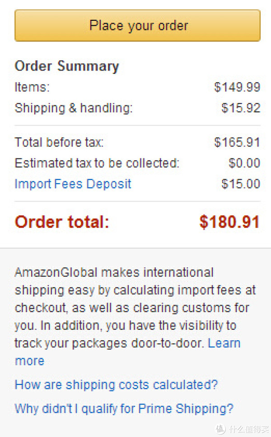Follow the Learn more link
Image resolution: width=271 pixels, height=437 pixels.
pos(224,343)
